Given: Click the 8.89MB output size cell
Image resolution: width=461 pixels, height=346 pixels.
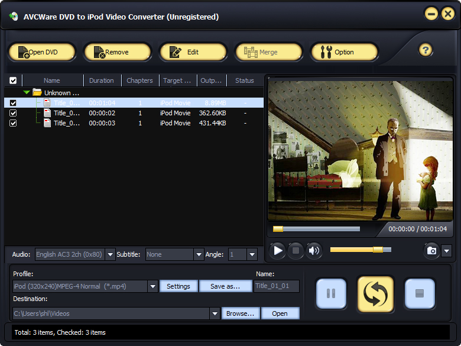Looking at the screenshot, I should 215,103.
